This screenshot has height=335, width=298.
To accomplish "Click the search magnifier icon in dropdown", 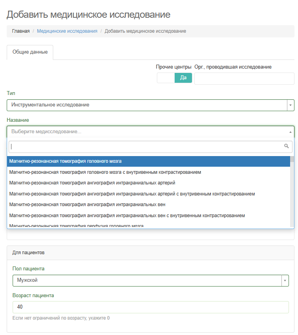I will (x=287, y=146).
